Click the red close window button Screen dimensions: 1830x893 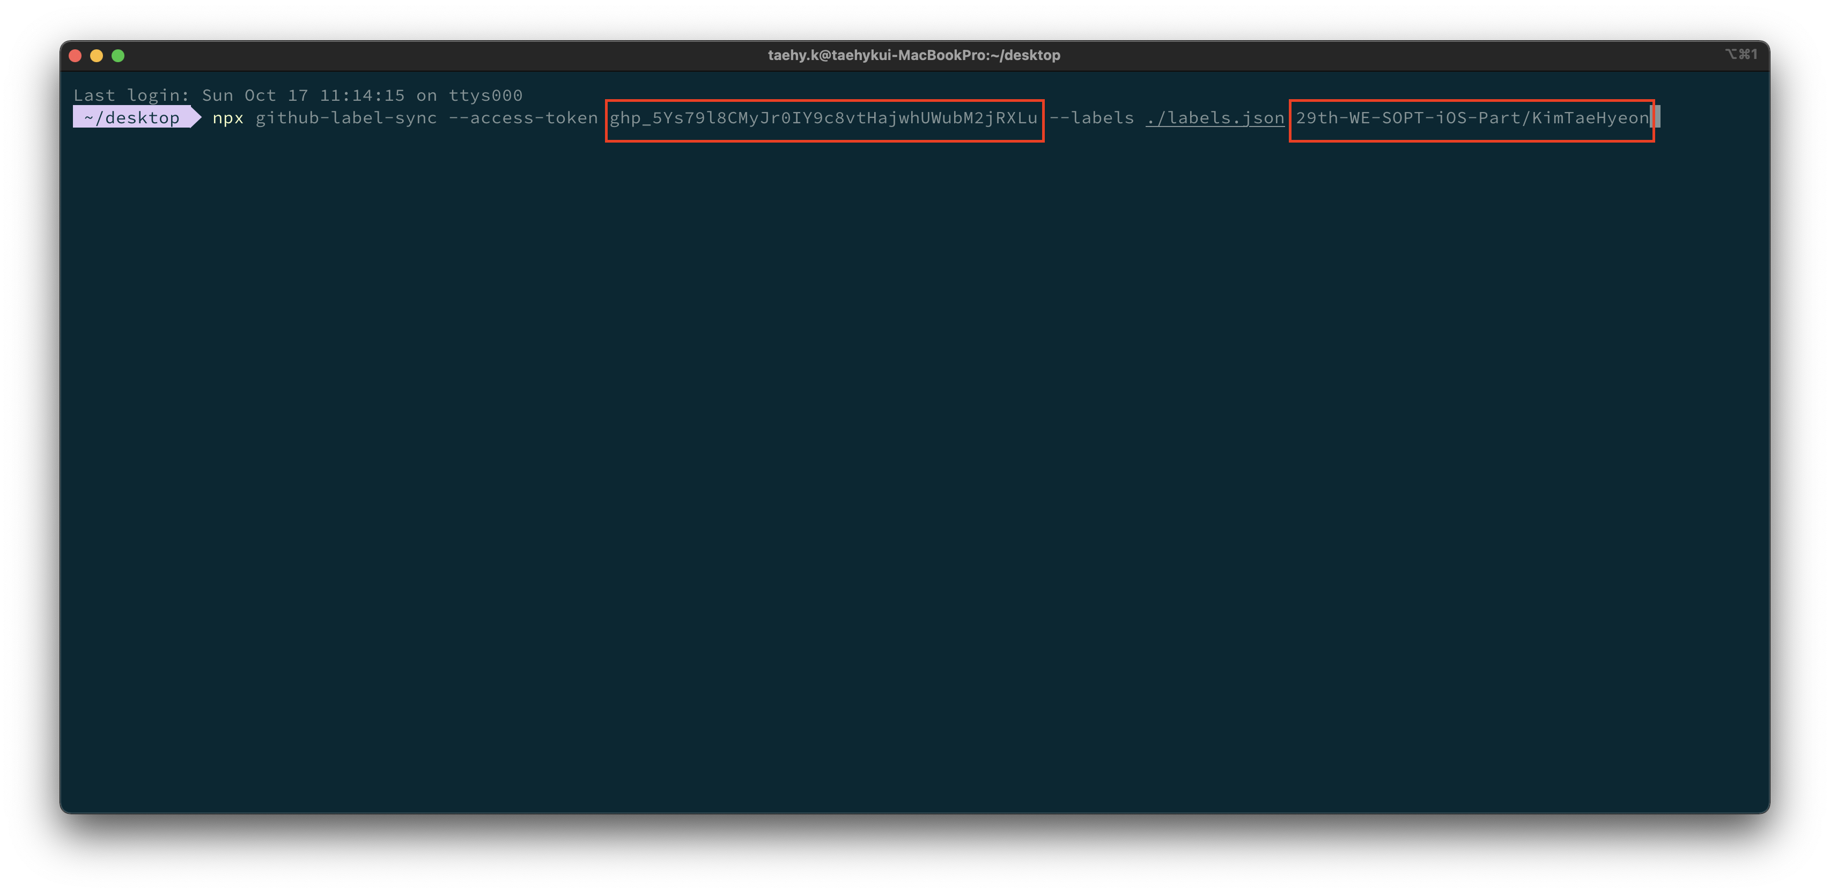pyautogui.click(x=75, y=55)
